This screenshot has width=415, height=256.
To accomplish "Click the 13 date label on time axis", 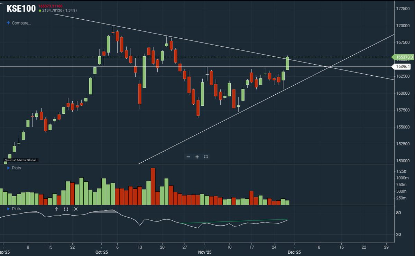I will [140, 247].
